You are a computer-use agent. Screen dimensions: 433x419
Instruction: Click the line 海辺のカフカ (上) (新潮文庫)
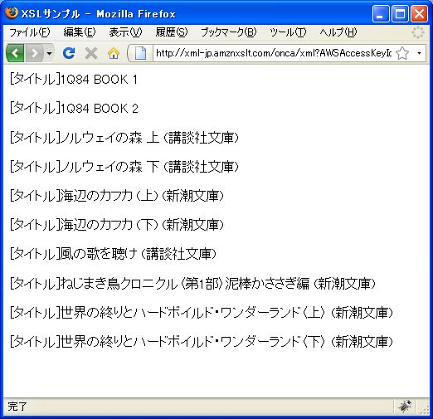pyautogui.click(x=117, y=196)
